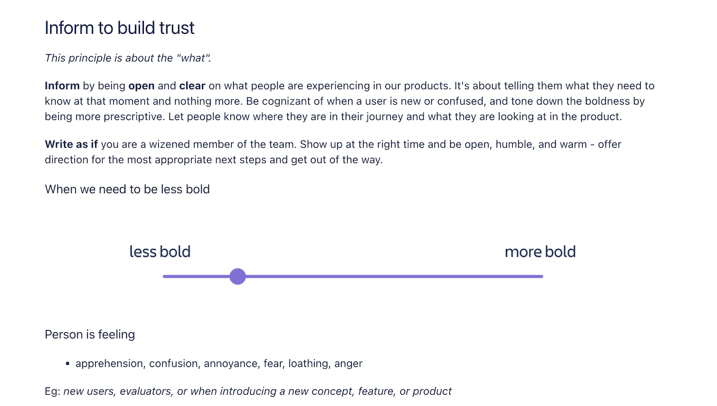Select the "more bold" slider label
Screen dimensions: 717x406
(x=540, y=252)
